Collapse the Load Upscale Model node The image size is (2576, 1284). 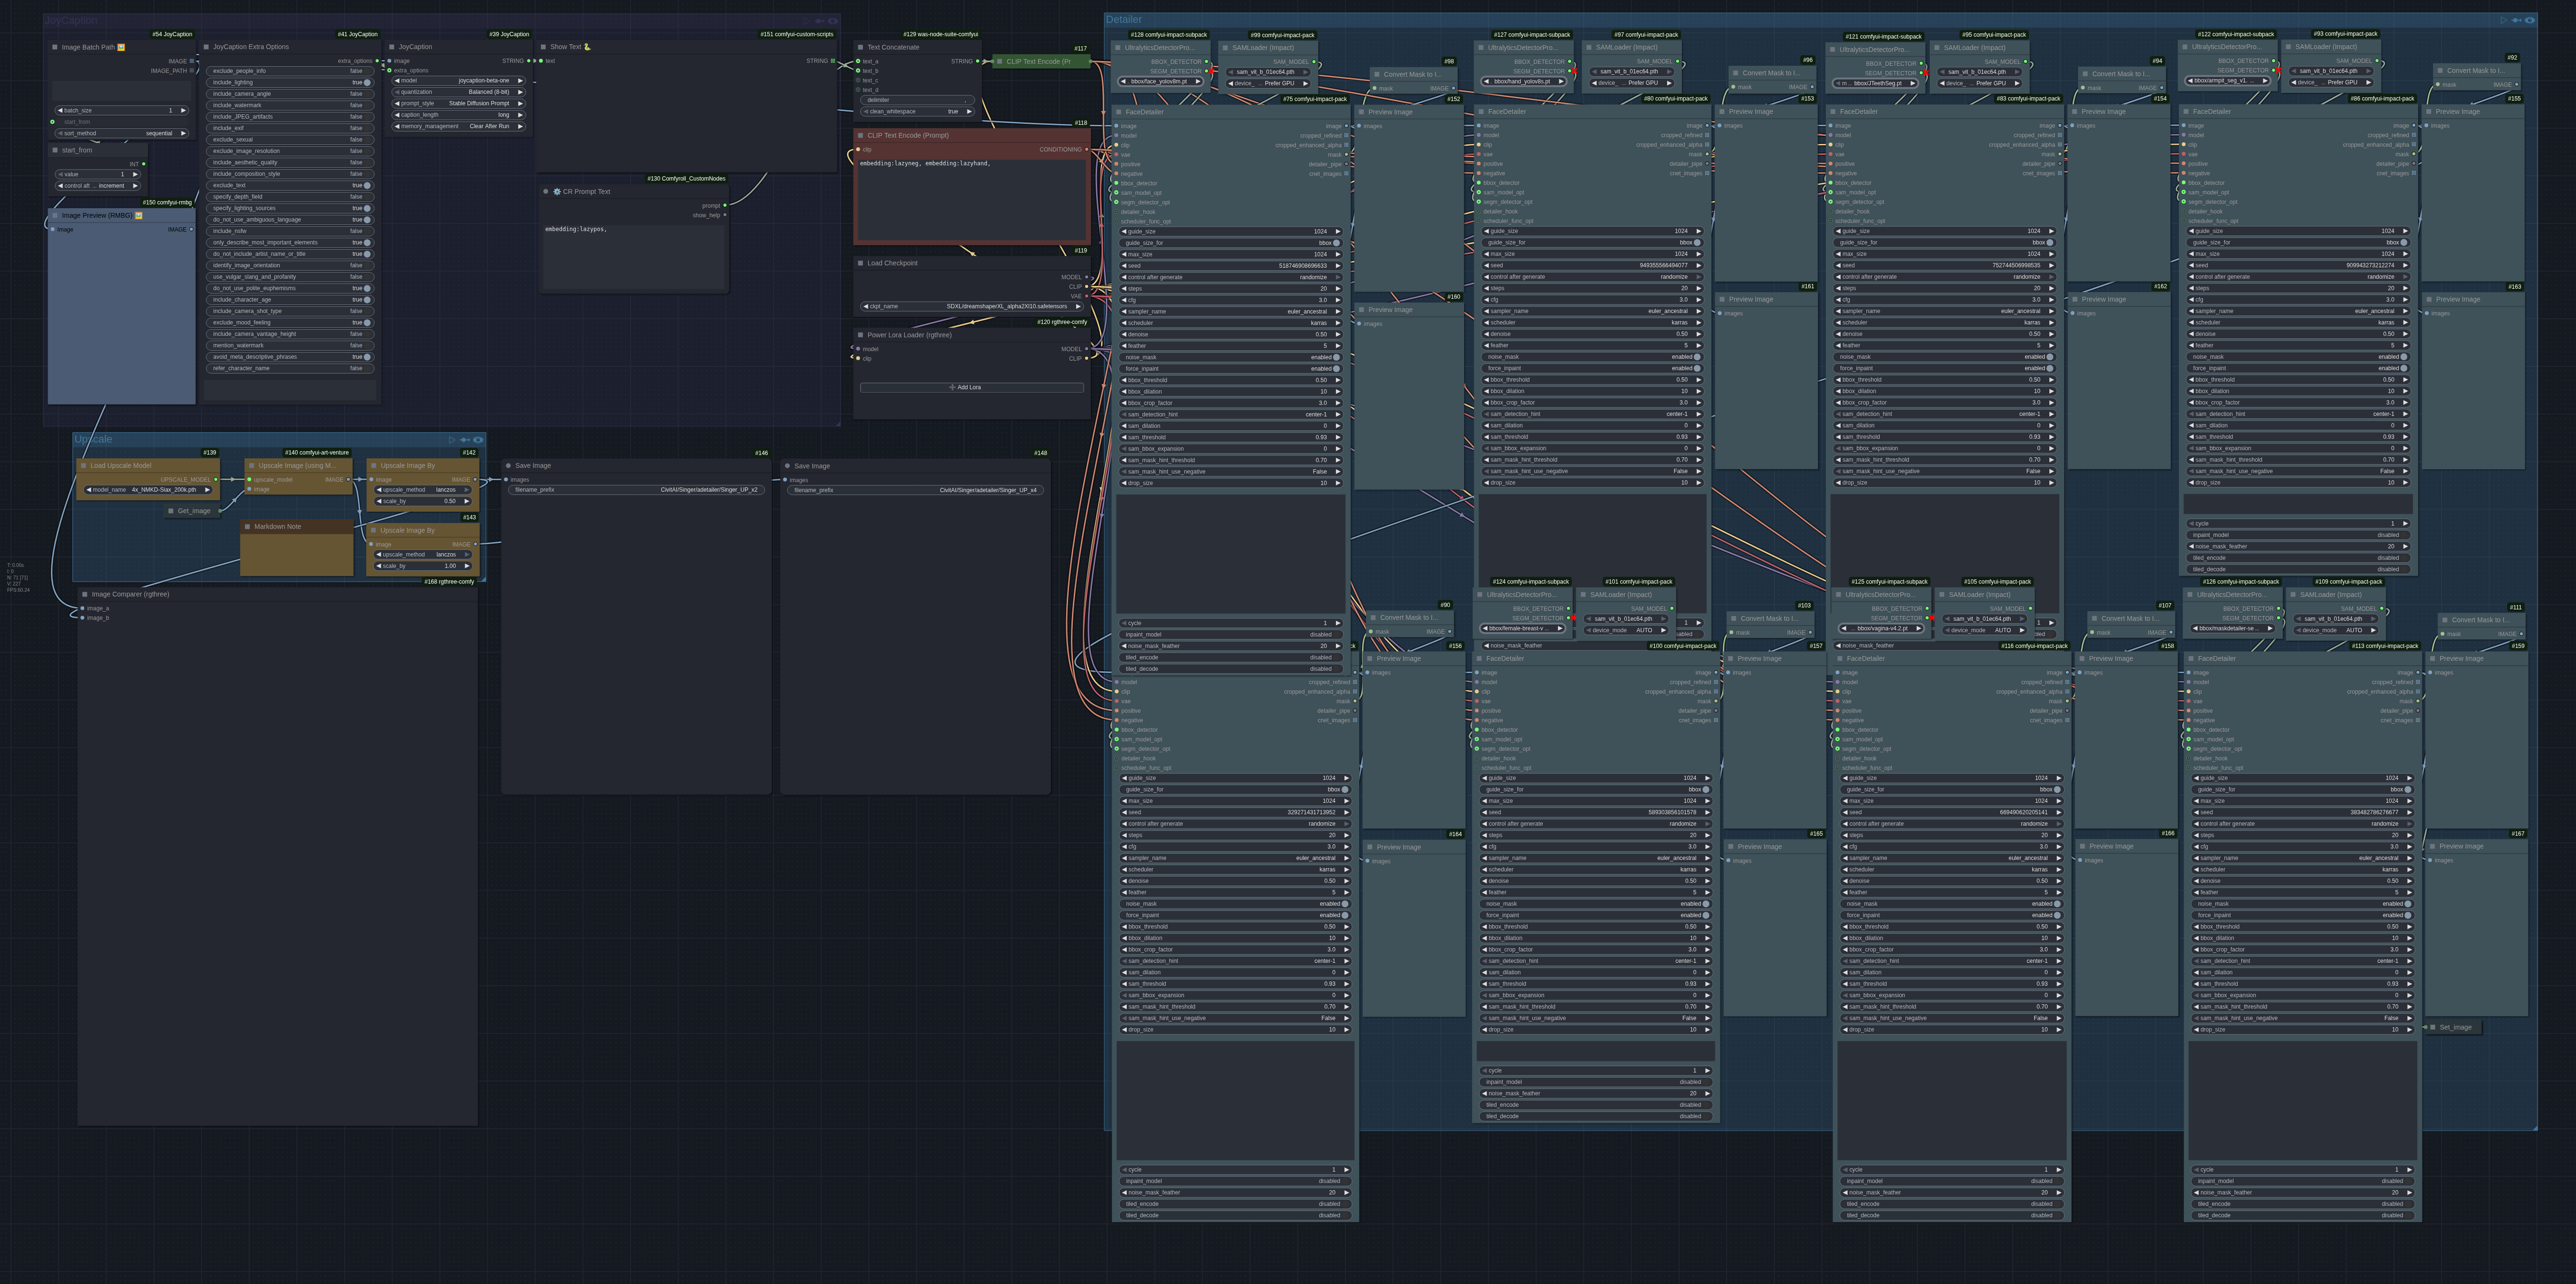[x=84, y=465]
